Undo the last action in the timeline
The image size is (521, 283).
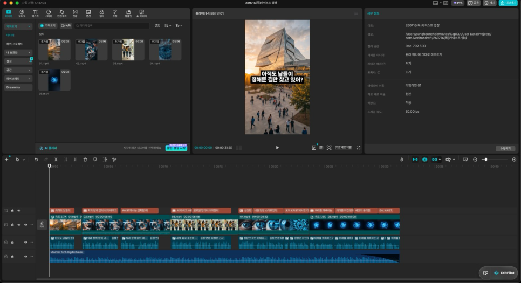pos(36,160)
